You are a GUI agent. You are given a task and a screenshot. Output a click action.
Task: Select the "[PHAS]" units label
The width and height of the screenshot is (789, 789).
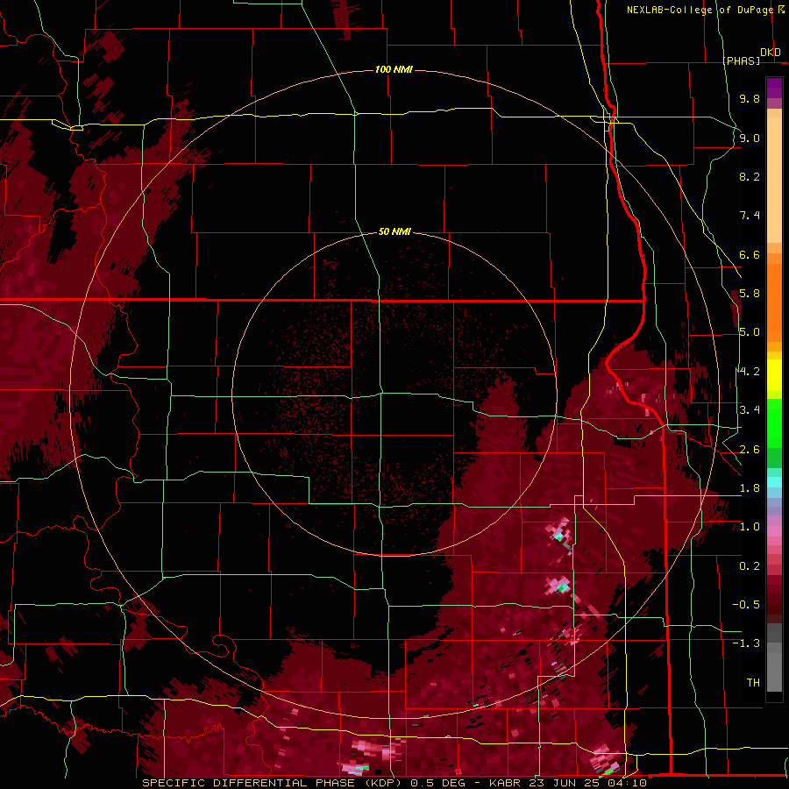tap(741, 60)
